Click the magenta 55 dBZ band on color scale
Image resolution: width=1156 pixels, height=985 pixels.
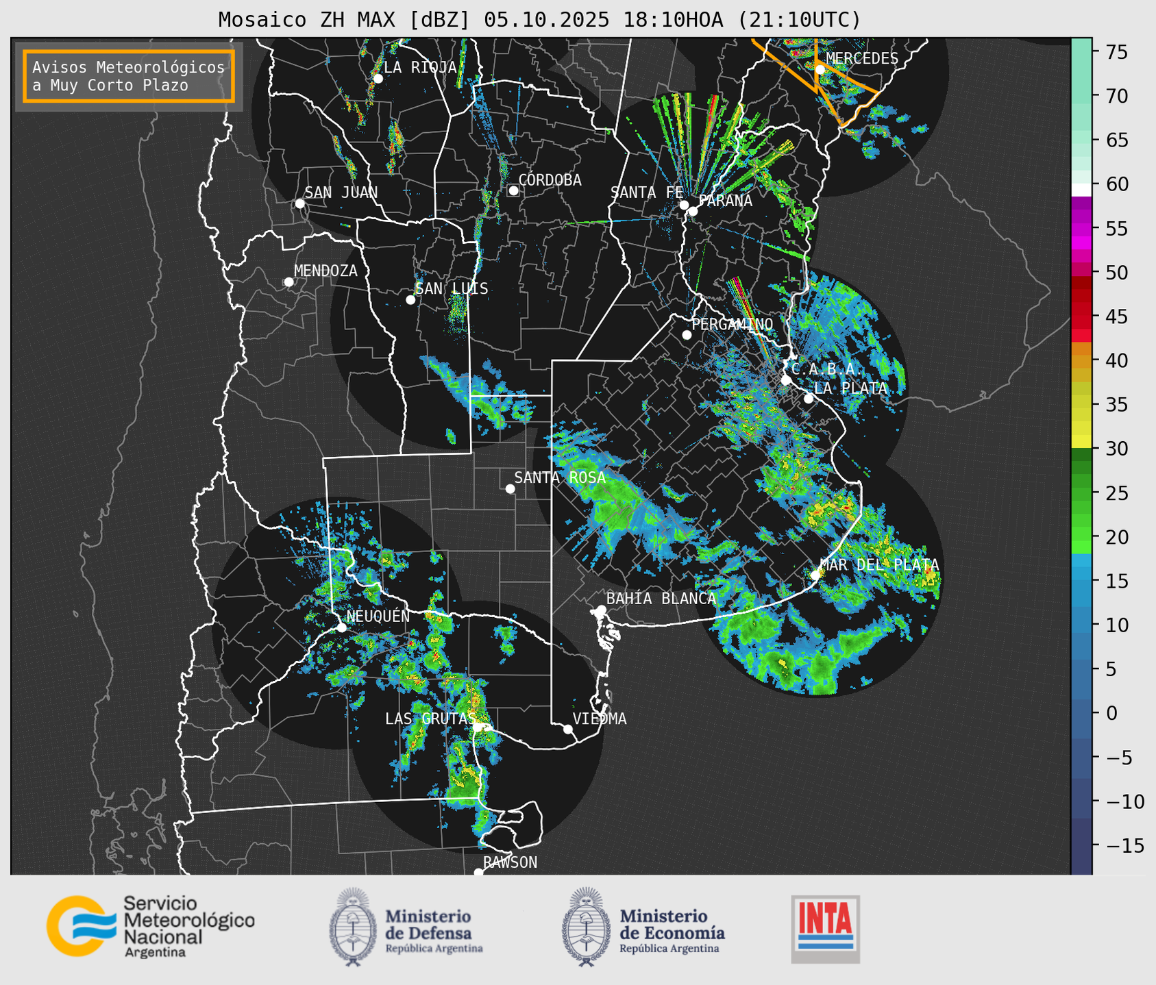(x=1081, y=229)
